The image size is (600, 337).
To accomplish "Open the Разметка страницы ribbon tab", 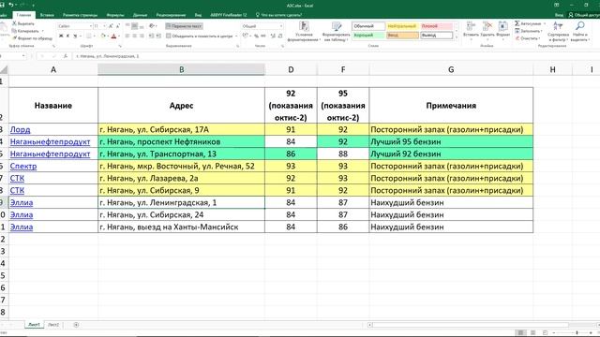I will tap(80, 15).
